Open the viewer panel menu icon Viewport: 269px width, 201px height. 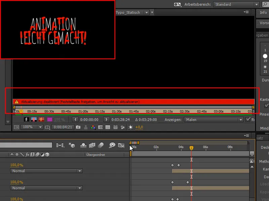pyautogui.click(x=246, y=12)
